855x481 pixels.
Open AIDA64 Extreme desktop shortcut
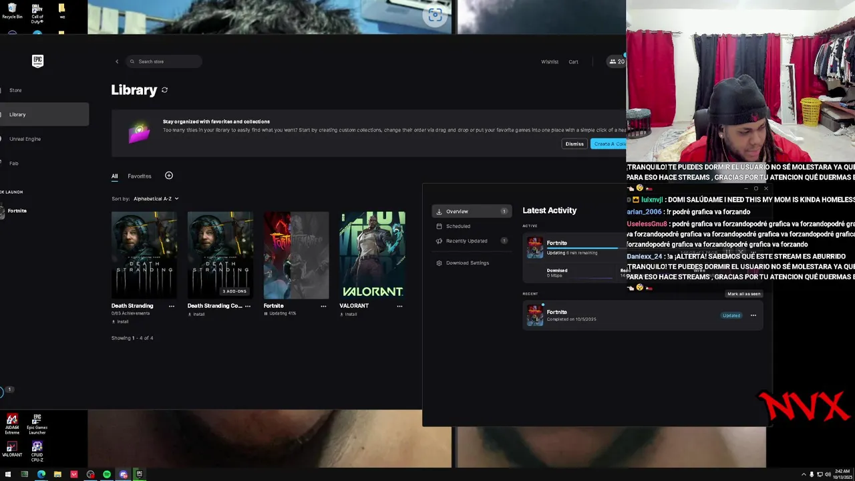pyautogui.click(x=12, y=424)
